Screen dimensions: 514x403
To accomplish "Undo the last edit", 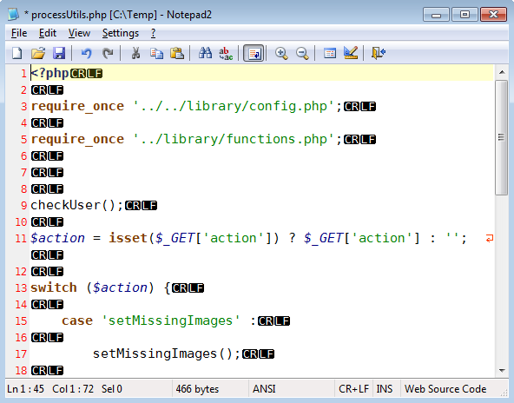I will point(87,53).
